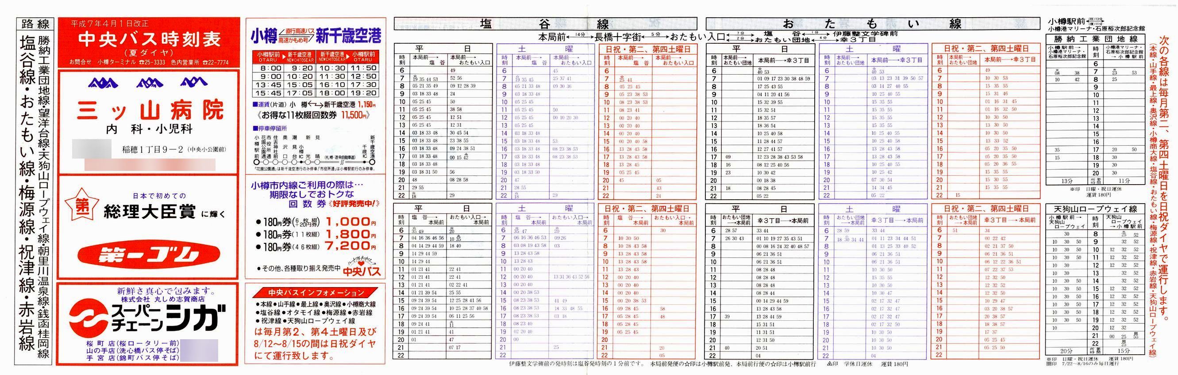Click the 14分 travel time label in route diagram
1178x375 pixels.
coord(580,34)
